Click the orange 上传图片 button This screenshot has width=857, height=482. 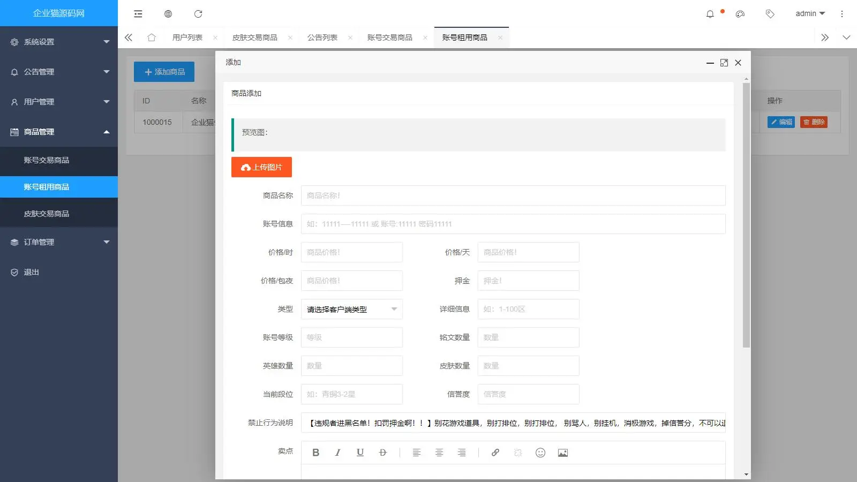click(x=261, y=167)
